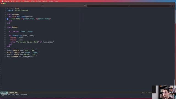Click the unix file format indicator

(x=143, y=93)
